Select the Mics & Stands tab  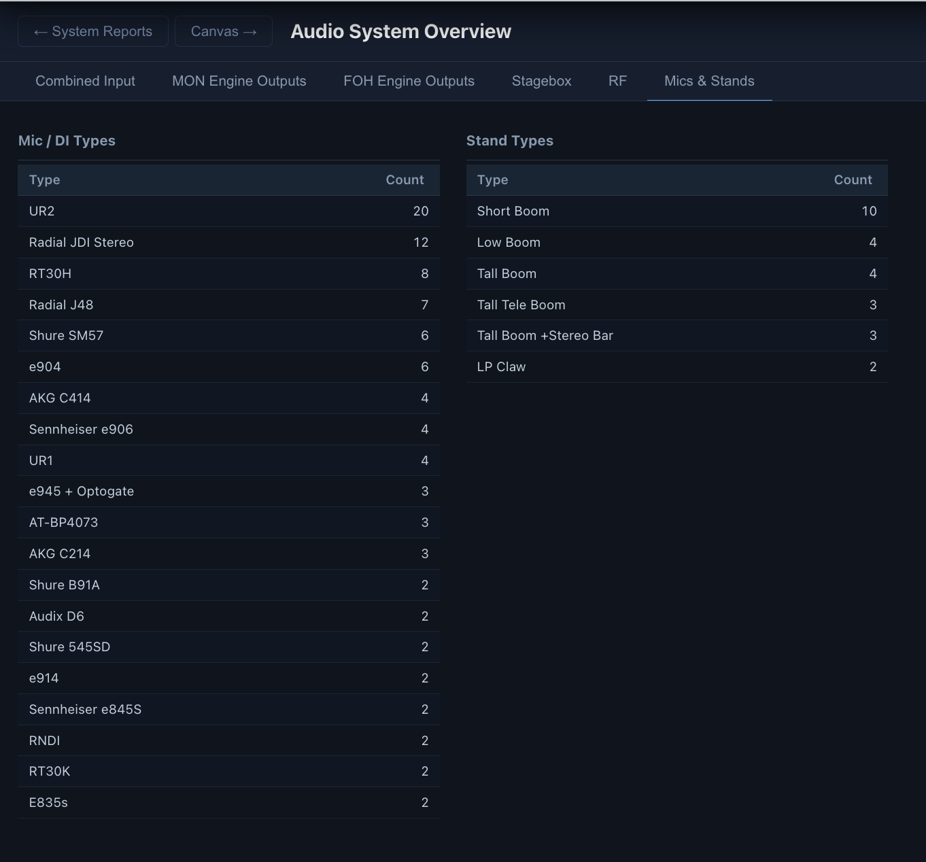709,81
